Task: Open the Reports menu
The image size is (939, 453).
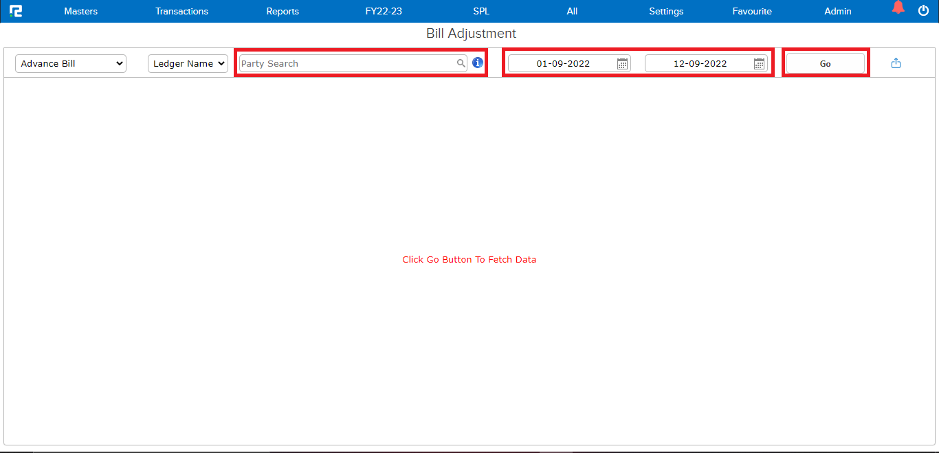Action: tap(283, 11)
